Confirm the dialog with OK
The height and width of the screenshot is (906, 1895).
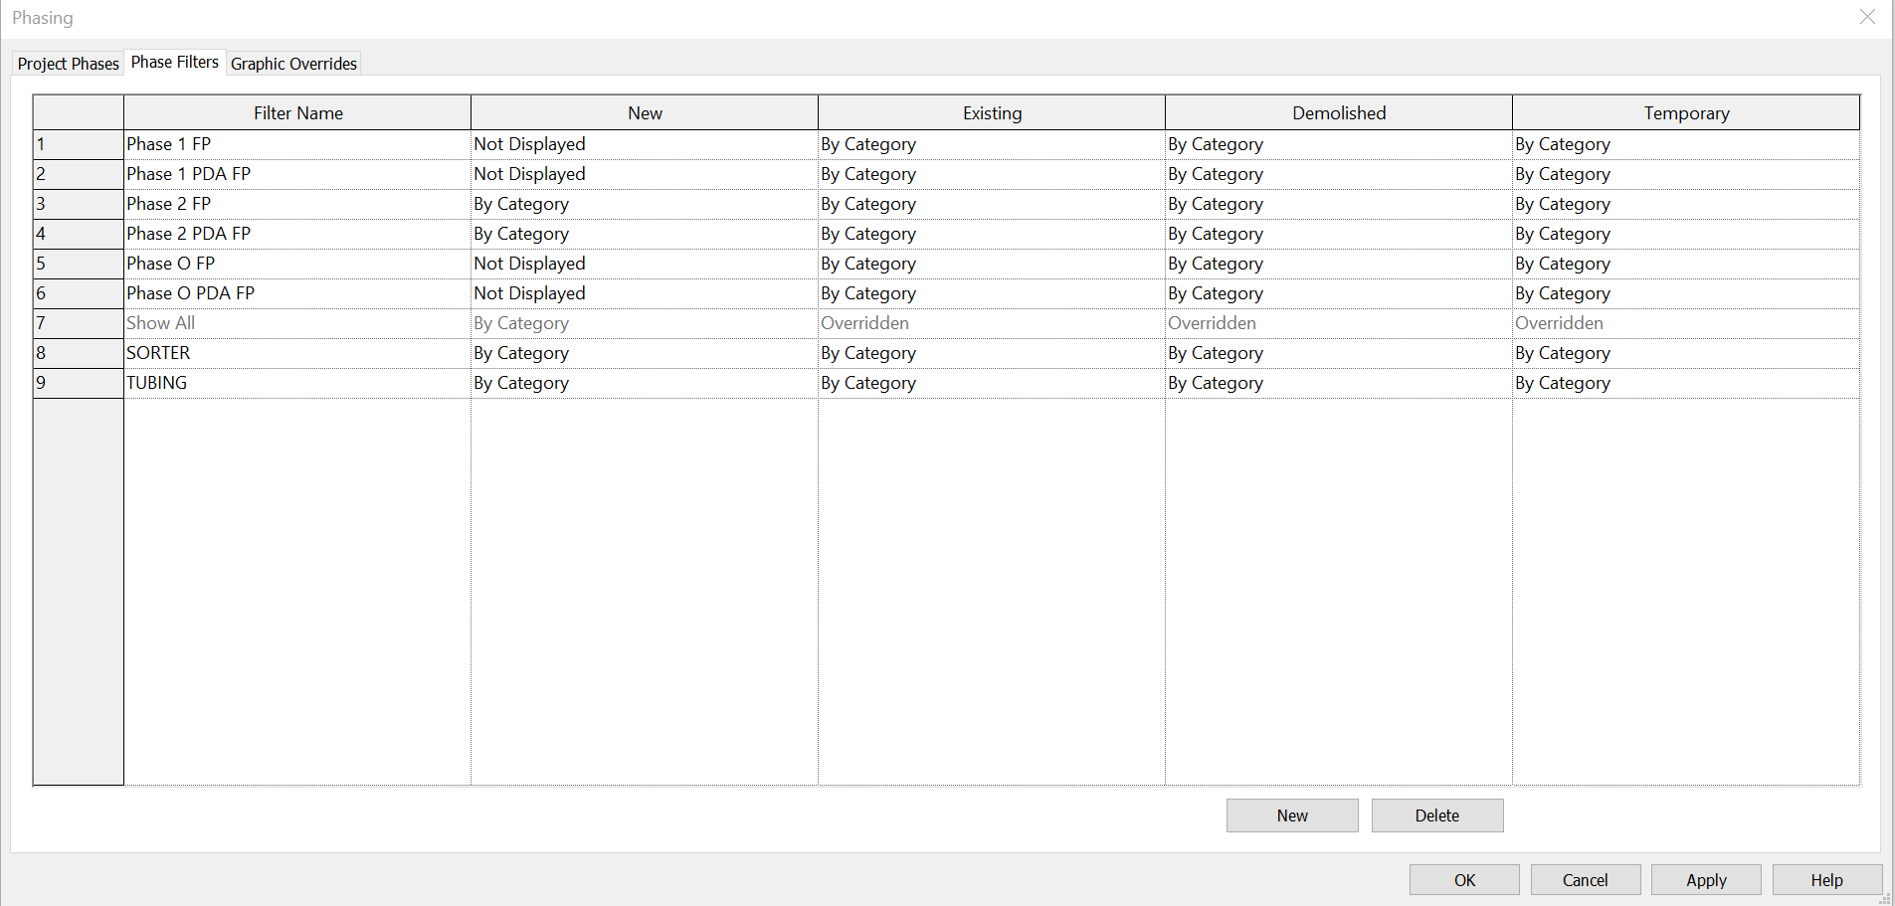1464,880
